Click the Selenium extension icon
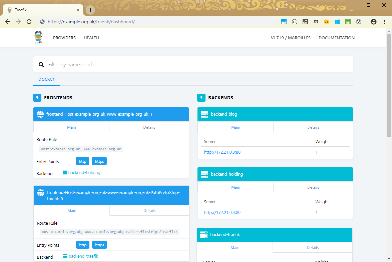This screenshot has width=392, height=262. click(305, 22)
